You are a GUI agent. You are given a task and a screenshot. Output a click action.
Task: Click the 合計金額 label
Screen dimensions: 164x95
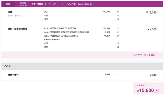click(x=141, y=85)
